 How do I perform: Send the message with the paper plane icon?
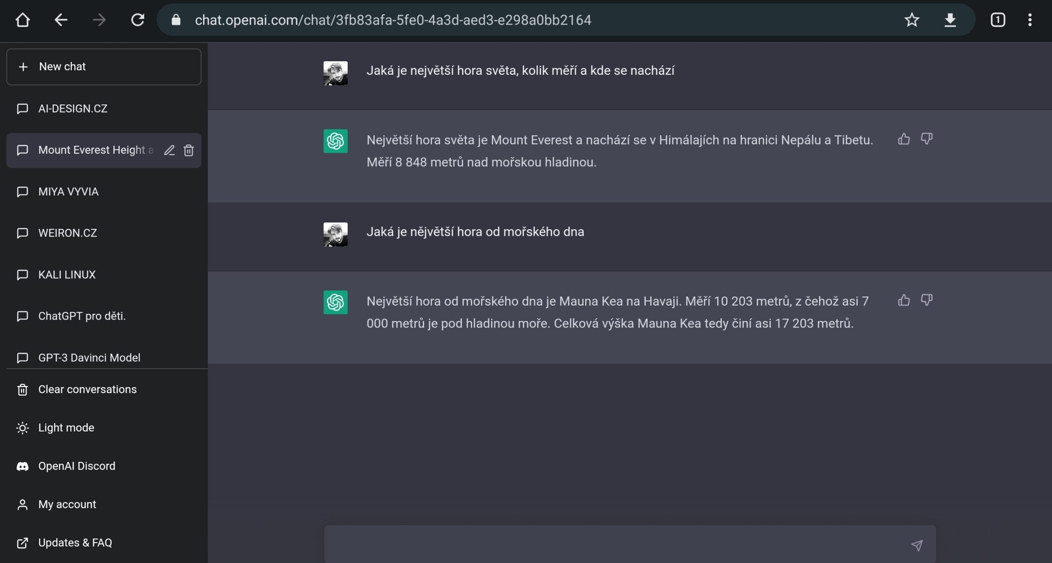click(x=917, y=545)
